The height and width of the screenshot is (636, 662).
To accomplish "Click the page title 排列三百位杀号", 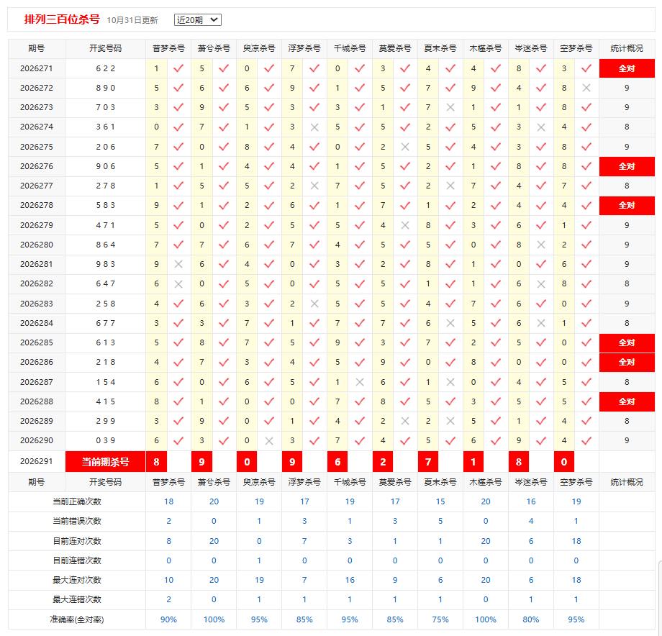I will click(62, 19).
